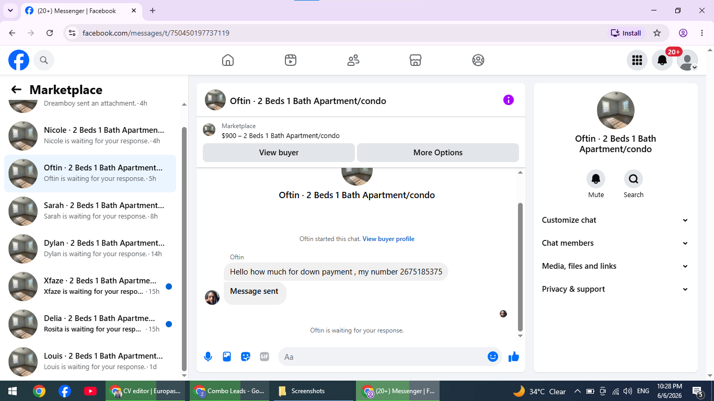Choose a sticker icon

(x=246, y=357)
